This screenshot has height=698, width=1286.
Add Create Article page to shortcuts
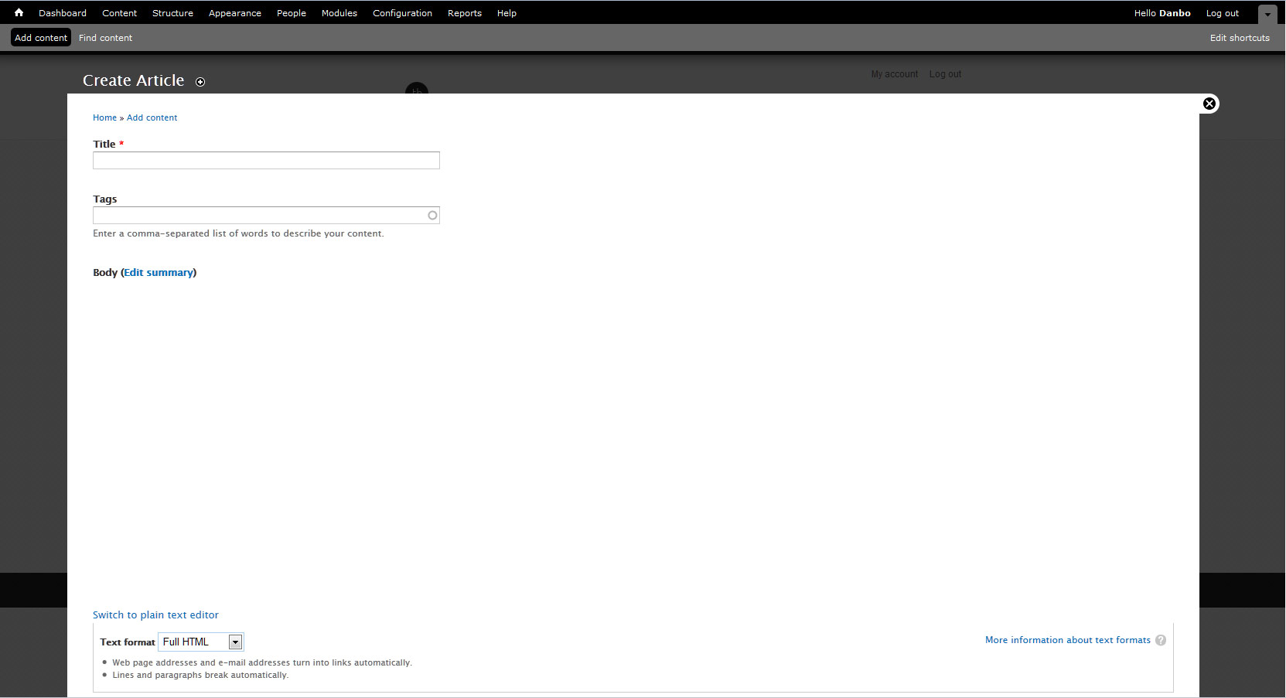point(200,82)
